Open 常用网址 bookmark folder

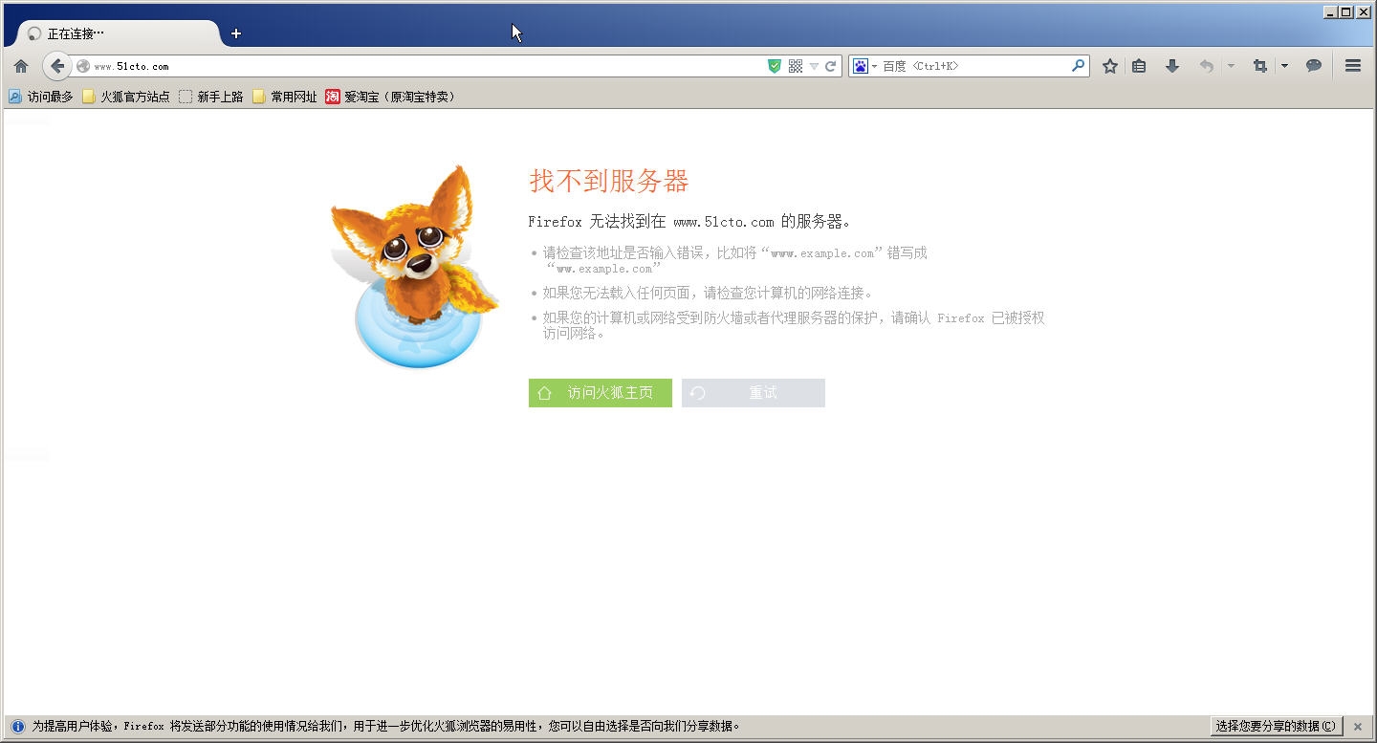285,97
